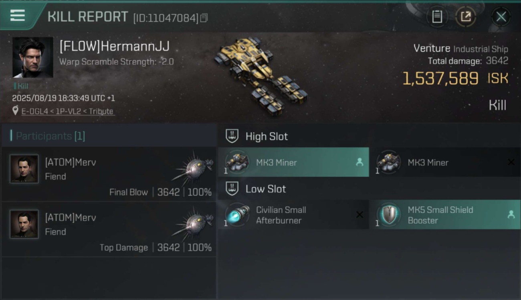Viewport: 521px width, 300px height.
Task: Select the destroyed MK3 Miner module
Action: click(445, 162)
